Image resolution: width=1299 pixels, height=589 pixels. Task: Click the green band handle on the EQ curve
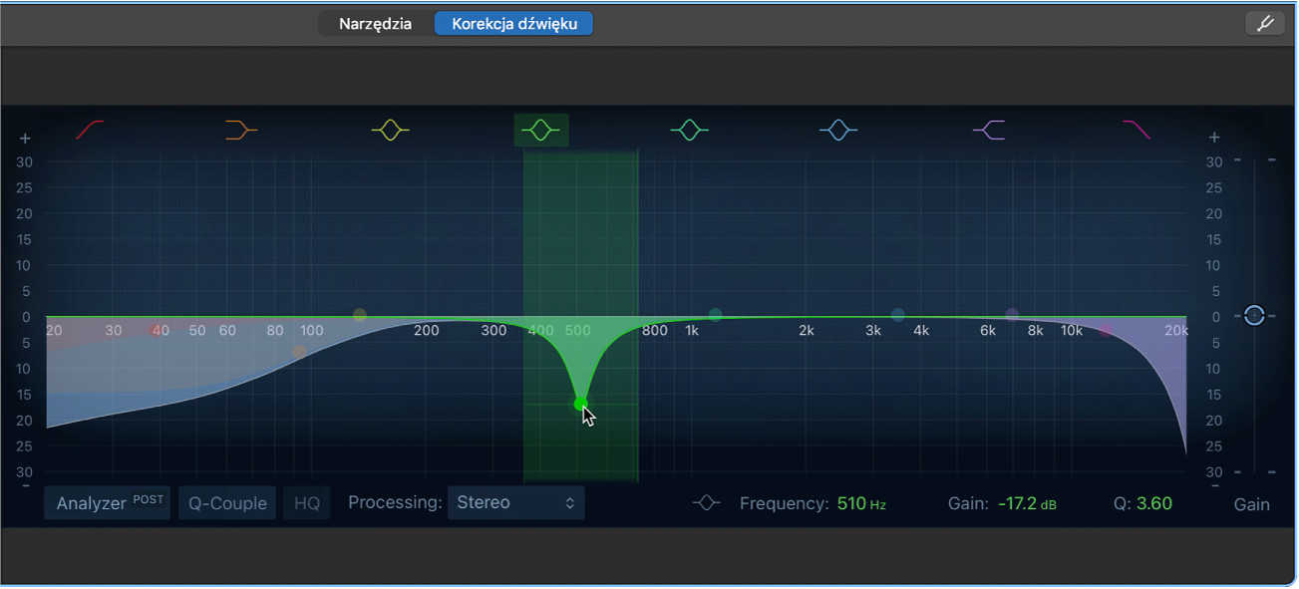(x=581, y=403)
